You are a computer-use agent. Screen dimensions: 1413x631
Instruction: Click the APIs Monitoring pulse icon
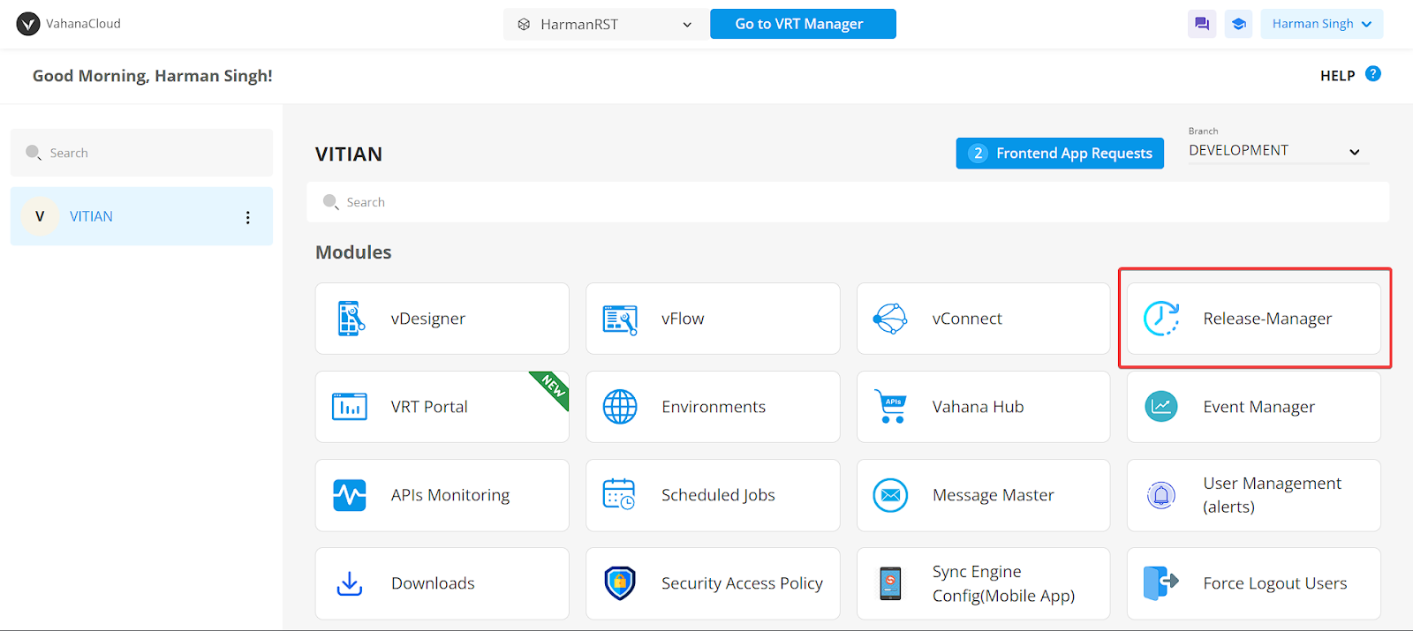[x=350, y=495]
